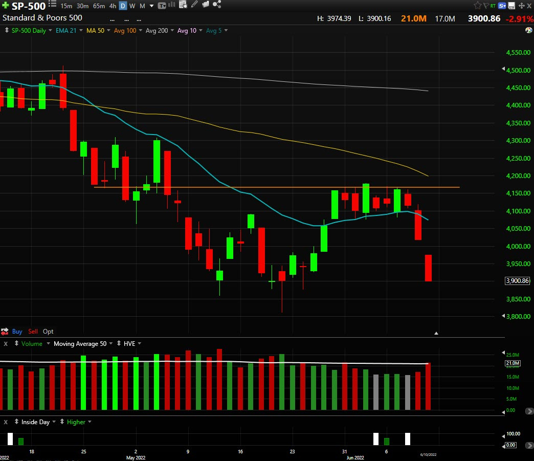Open the MA 50 indicator dropdown
The width and height of the screenshot is (534, 461).
tap(108, 30)
